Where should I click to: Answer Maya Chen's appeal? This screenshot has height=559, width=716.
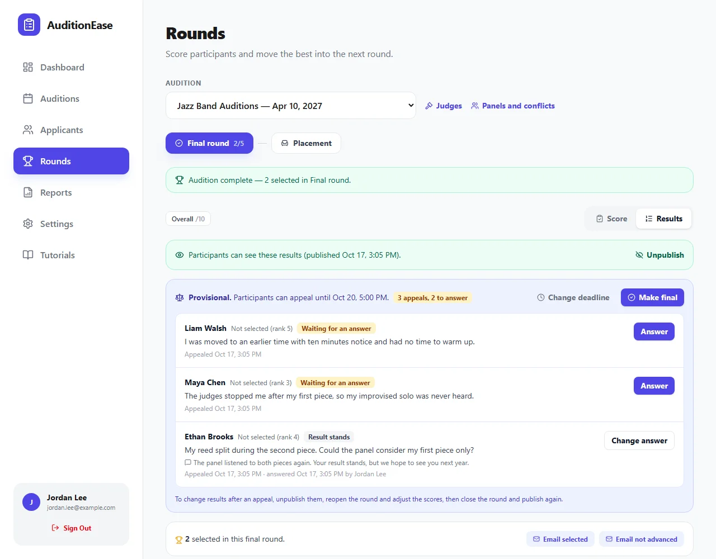654,386
